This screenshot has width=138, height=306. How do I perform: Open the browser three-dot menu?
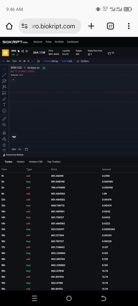coord(129,26)
